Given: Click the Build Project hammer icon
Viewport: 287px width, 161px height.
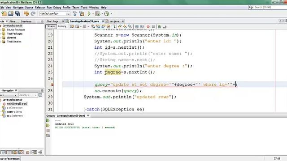Looking at the screenshot, I should tap(75, 14).
